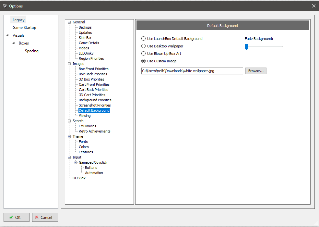319x227 pixels.
Task: Collapse the General tree node
Action: pyautogui.click(x=69, y=22)
